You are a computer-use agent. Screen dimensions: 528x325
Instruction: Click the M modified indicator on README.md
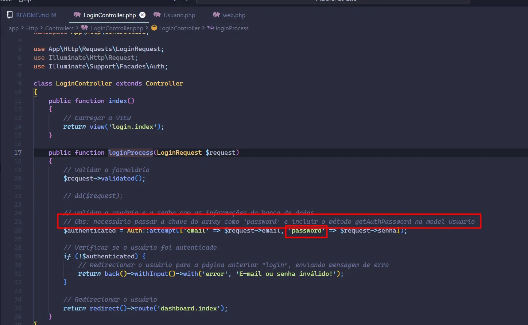[54, 15]
